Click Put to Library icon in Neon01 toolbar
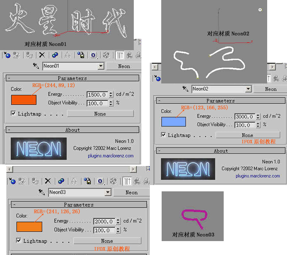The width and height of the screenshot is (287, 255). pos(81,55)
